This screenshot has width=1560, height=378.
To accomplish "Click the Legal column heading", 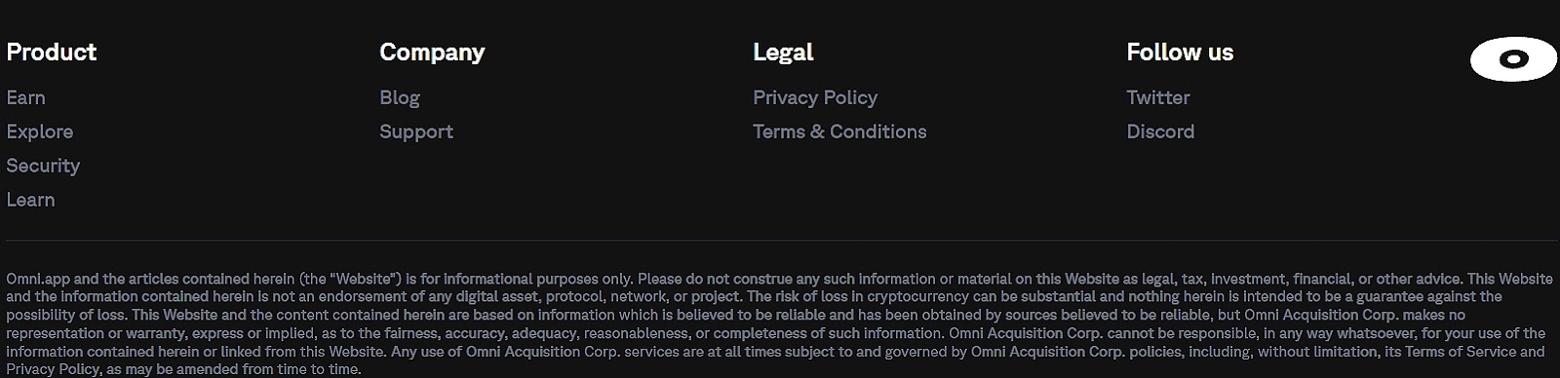I will point(783,52).
